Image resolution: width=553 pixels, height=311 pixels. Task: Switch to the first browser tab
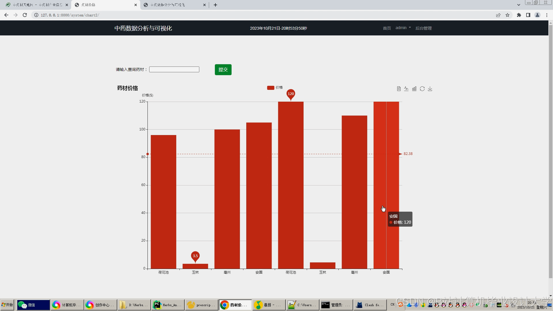tap(36, 5)
